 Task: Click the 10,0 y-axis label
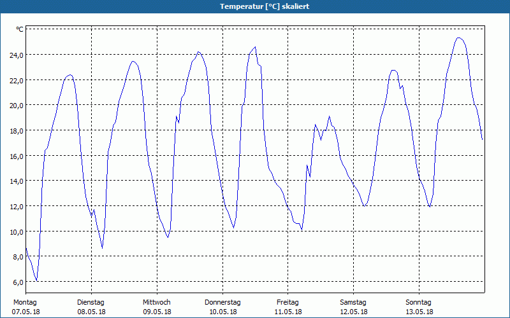(x=17, y=232)
